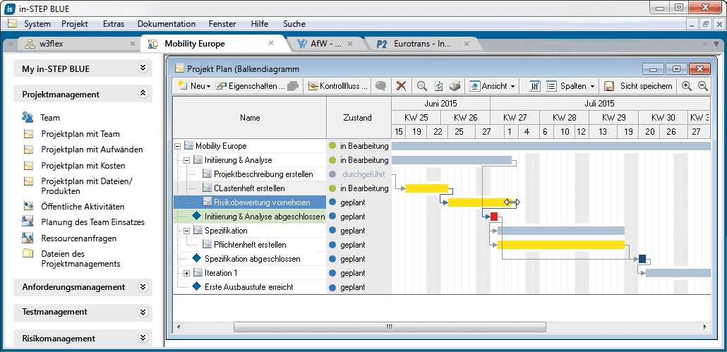Collapse the Projektmanagement sidebar section
Viewport: 727px width, 352px height.
pyautogui.click(x=143, y=94)
